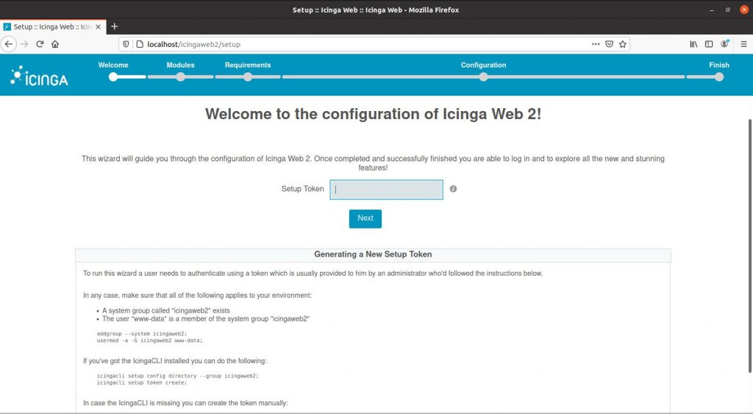The height and width of the screenshot is (414, 753).
Task: Click the address bar URL localhost/icingaweb2/setup
Action: [x=193, y=44]
